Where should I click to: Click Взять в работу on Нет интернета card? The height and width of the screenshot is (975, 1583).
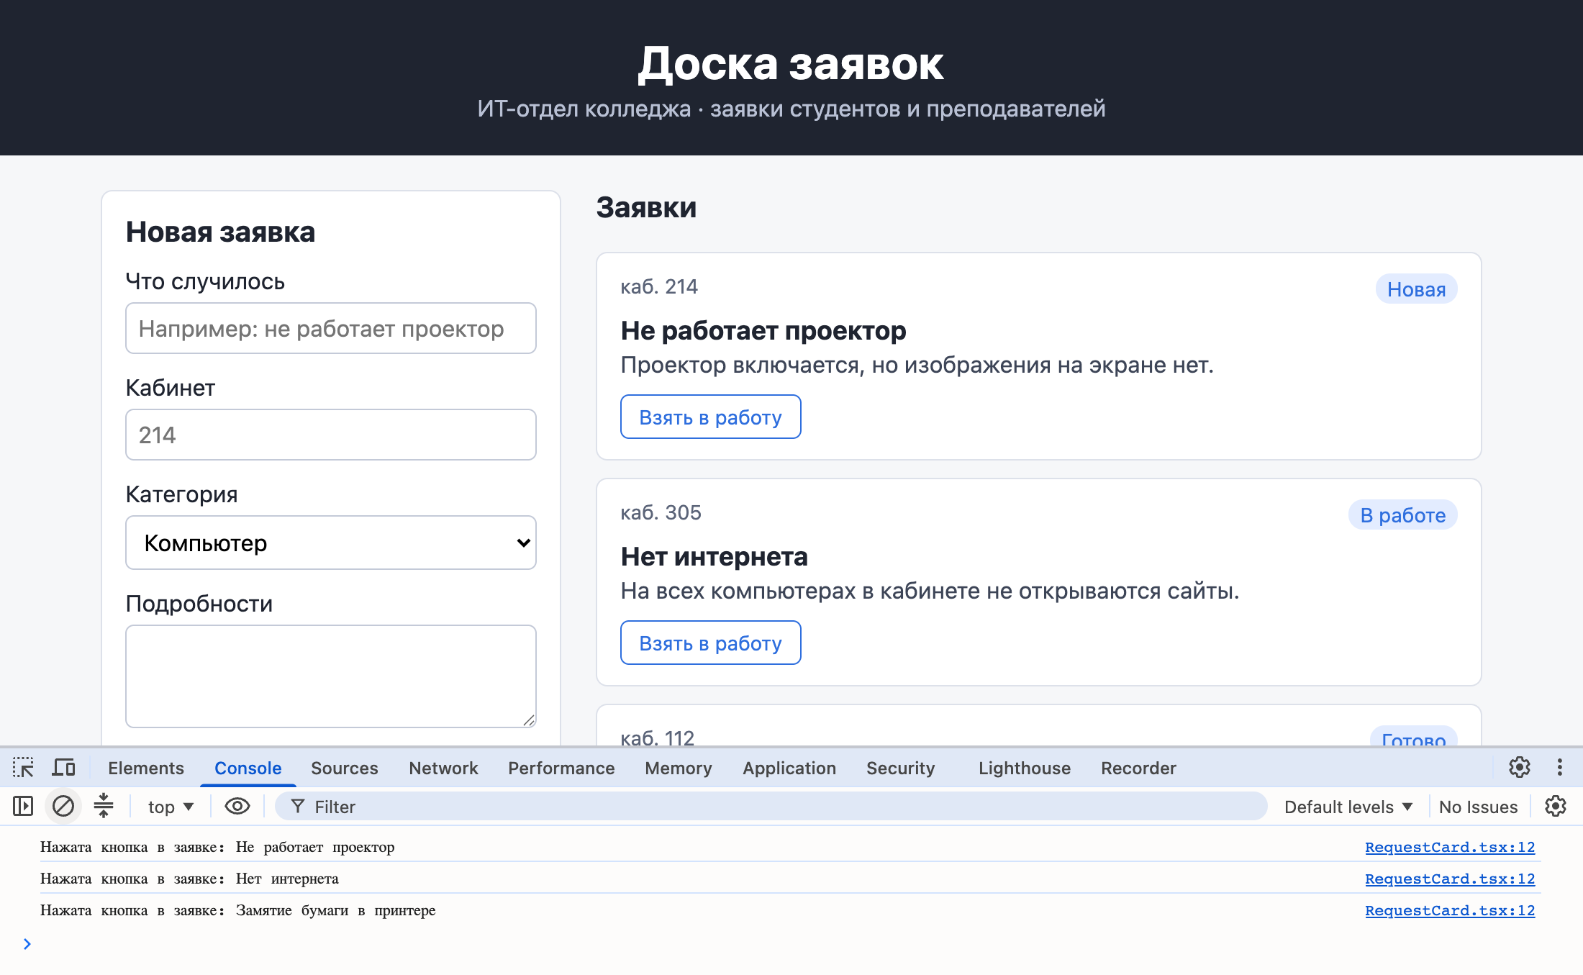coord(711,643)
